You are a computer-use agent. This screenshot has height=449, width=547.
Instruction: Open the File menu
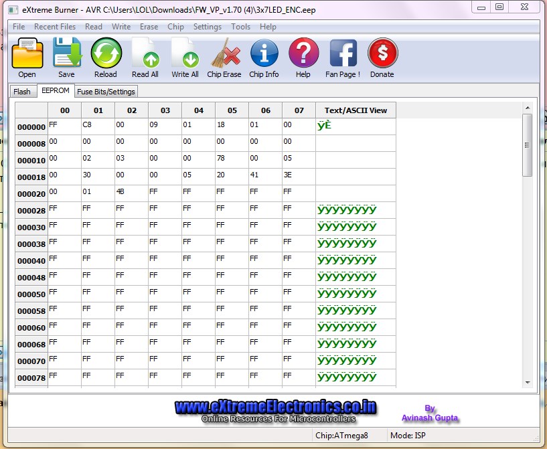(19, 27)
